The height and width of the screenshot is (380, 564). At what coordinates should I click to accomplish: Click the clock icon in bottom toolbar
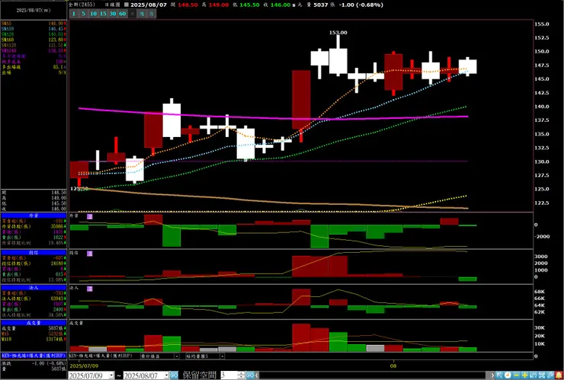pyautogui.click(x=508, y=375)
